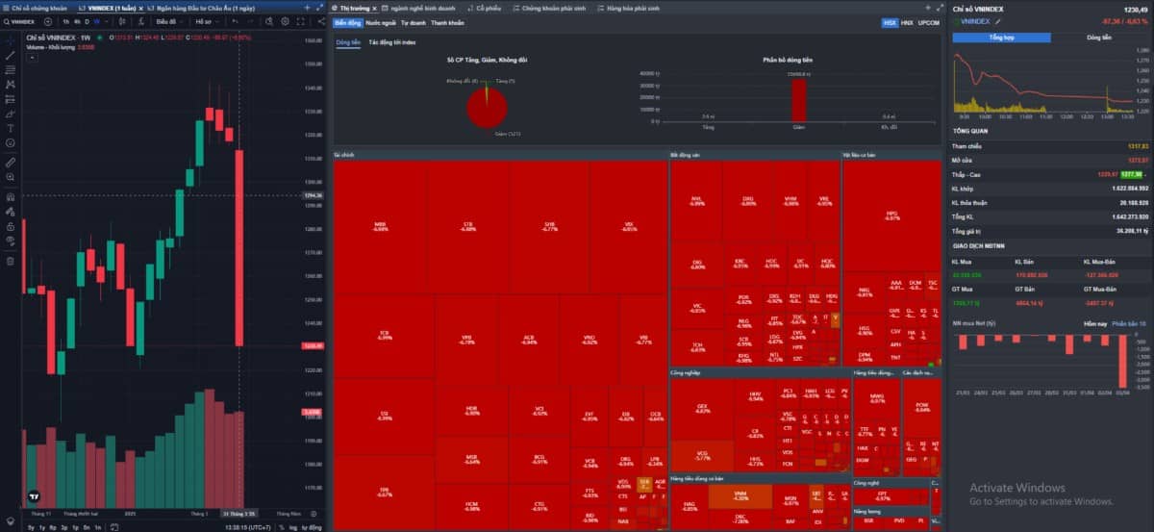The height and width of the screenshot is (532, 1154).
Task: Open the chart timezone 13:38:15 (UTC+7) selector
Action: [x=250, y=527]
